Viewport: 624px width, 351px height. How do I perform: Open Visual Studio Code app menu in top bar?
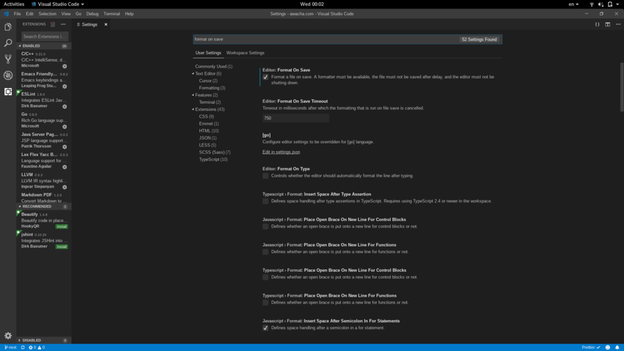click(x=58, y=4)
